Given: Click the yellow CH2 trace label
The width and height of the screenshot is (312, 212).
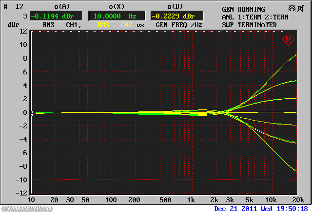Looking at the screenshot, I should 126,25.
